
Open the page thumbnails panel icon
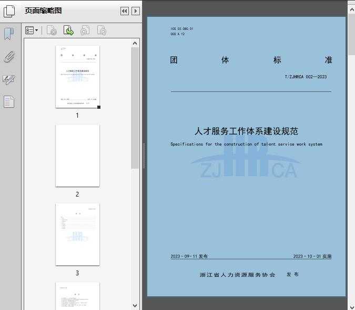(x=9, y=11)
